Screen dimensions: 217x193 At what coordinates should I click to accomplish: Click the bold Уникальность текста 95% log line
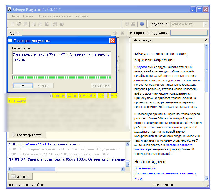tap(66, 159)
